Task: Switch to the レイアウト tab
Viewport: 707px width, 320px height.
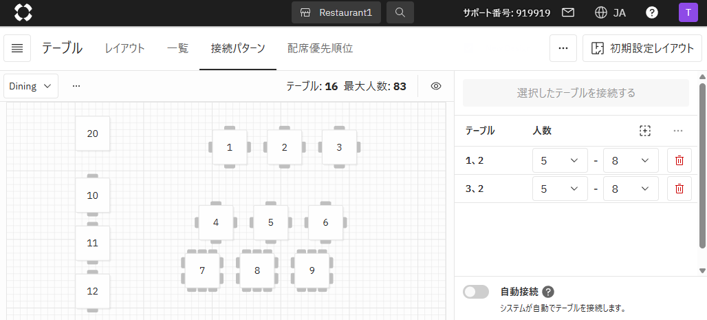Action: point(124,48)
